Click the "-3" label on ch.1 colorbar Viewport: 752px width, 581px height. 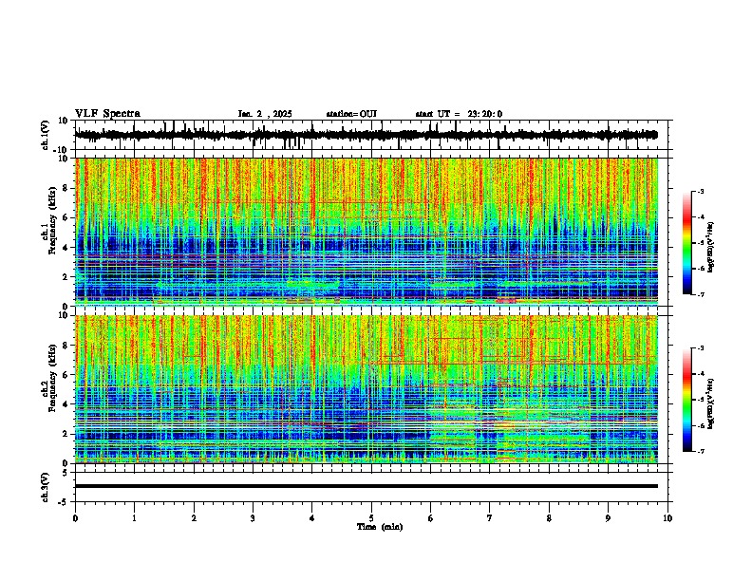[700, 191]
